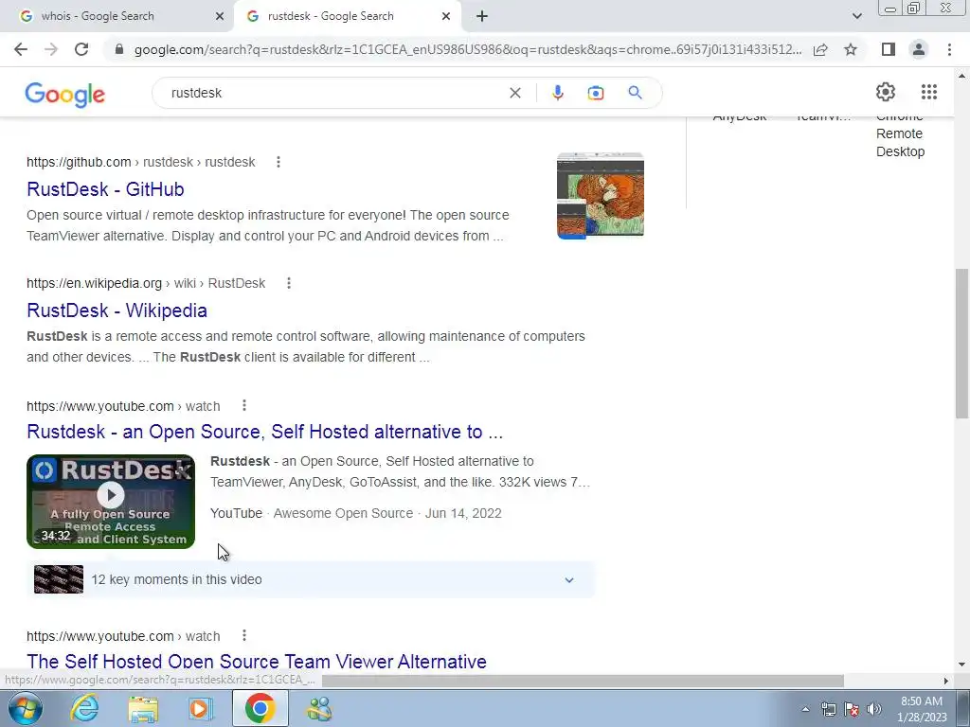This screenshot has height=727, width=970.
Task: Open the Chrome side panel
Action: pos(889,49)
